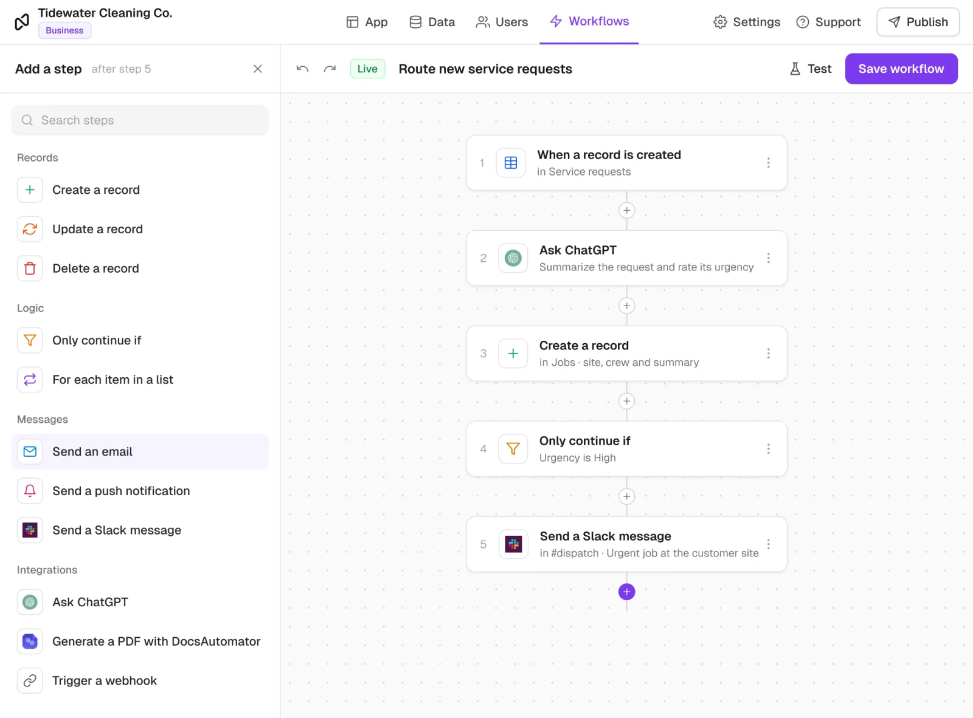Click the Tidewater Cleaning Co. logo icon
Viewport: 973px width, 718px height.
click(x=22, y=22)
